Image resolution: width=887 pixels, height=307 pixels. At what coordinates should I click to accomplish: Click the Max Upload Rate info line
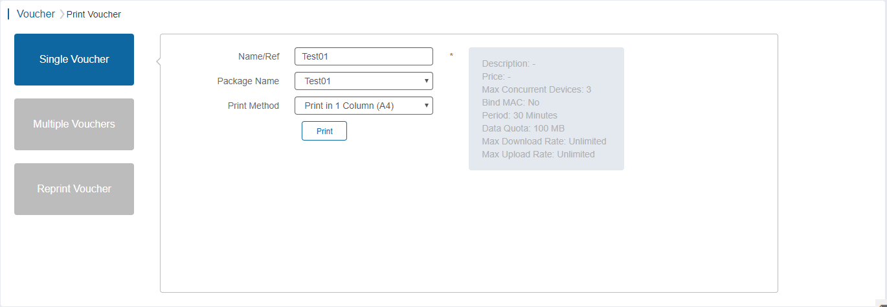click(x=538, y=154)
